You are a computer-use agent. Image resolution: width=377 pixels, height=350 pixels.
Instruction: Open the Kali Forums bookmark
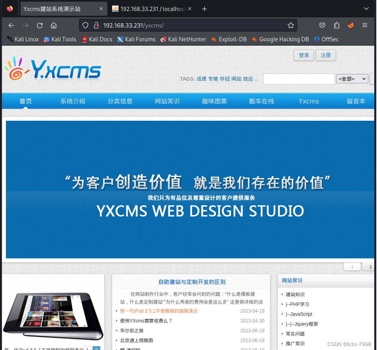point(136,39)
